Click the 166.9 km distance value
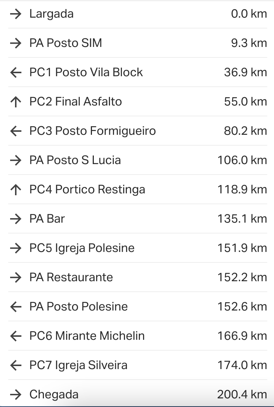This screenshot has width=274, height=407. tap(242, 336)
